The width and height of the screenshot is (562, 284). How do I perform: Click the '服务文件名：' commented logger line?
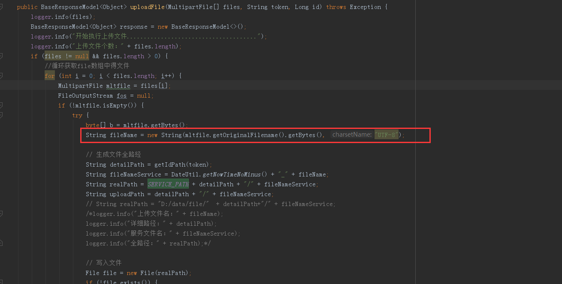163,233
